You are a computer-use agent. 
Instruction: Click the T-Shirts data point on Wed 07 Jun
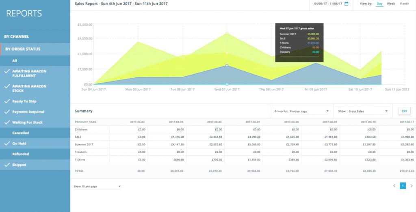point(227,65)
